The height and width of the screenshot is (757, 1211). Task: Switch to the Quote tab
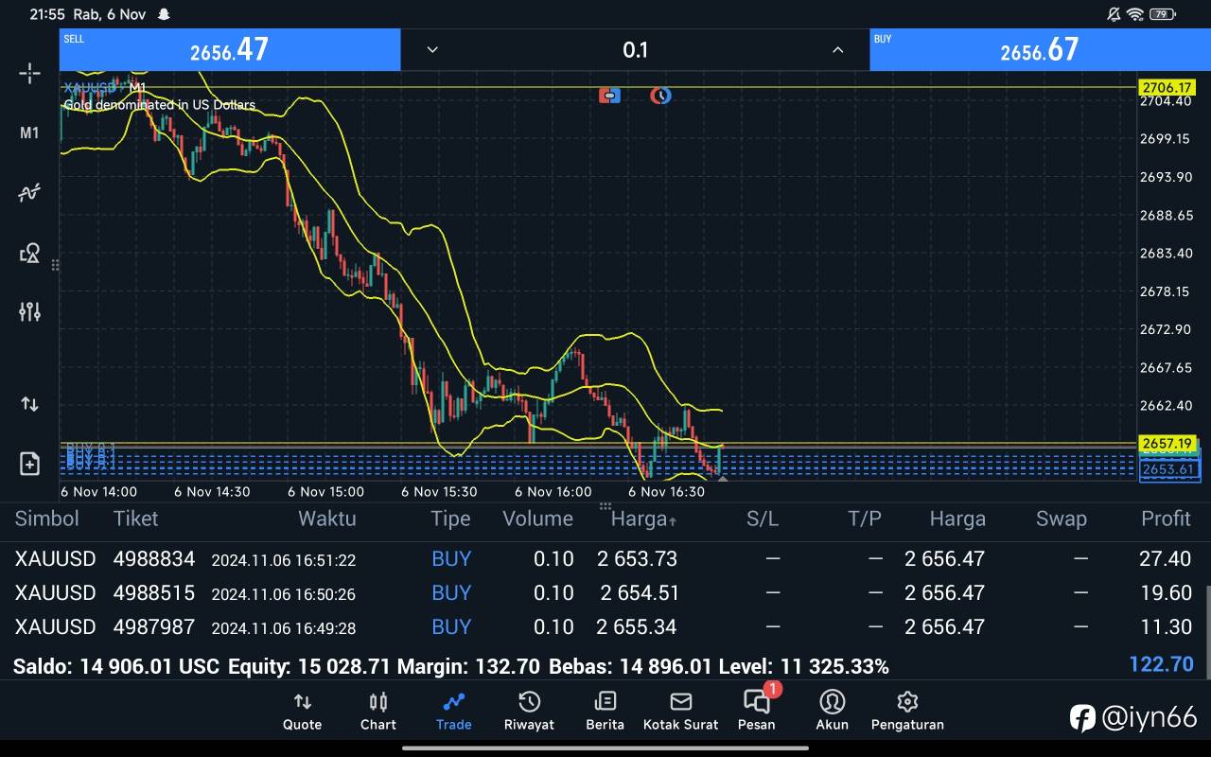pyautogui.click(x=302, y=711)
